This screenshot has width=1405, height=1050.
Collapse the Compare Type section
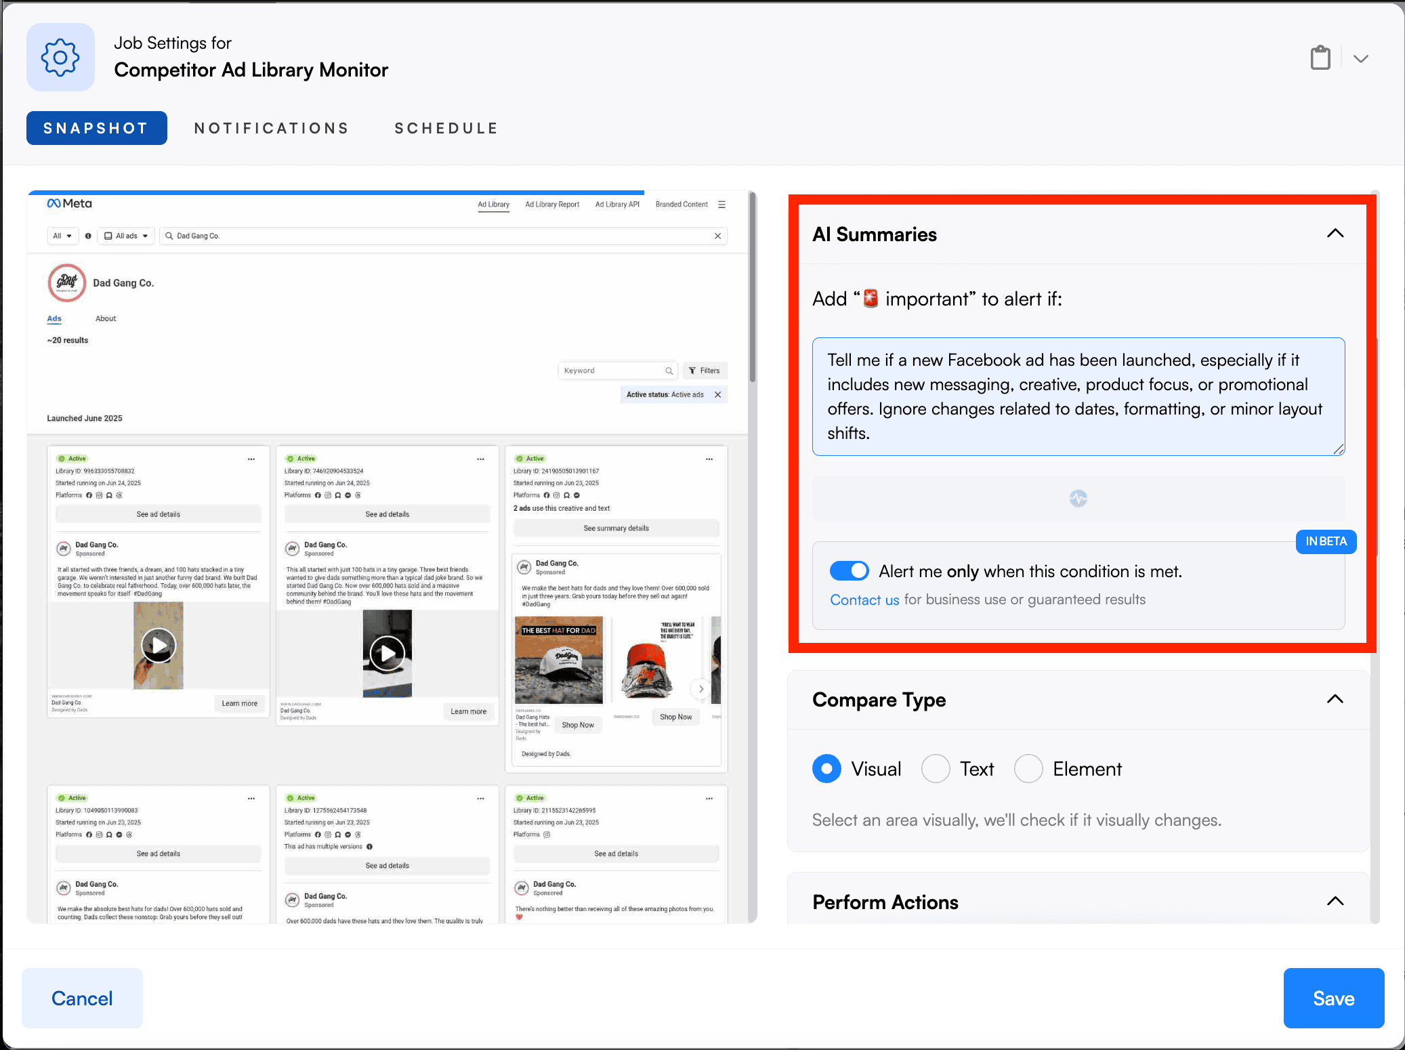click(x=1335, y=699)
